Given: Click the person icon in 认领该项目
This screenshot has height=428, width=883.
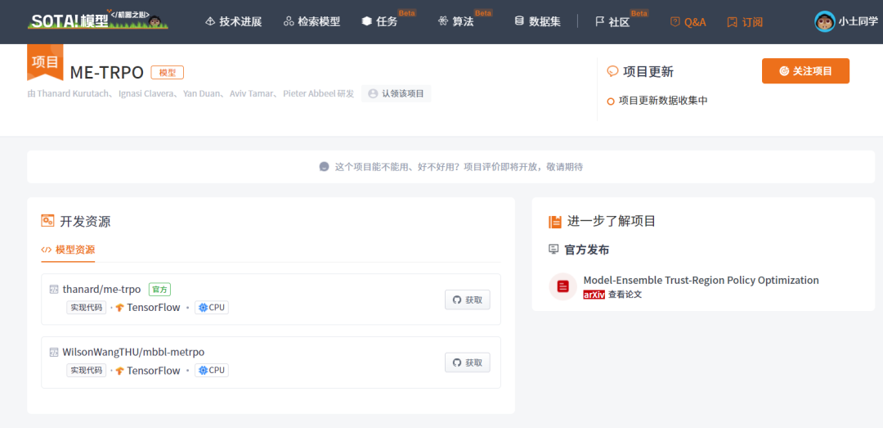Looking at the screenshot, I should pyautogui.click(x=373, y=93).
